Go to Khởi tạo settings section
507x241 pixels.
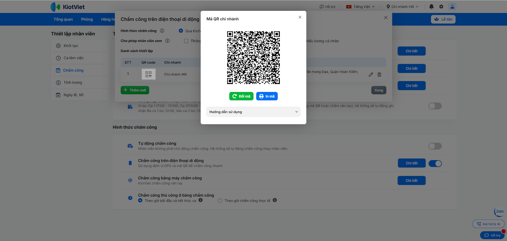(80, 46)
